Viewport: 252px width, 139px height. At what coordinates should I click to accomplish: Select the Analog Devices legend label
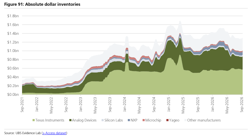coord(84,120)
